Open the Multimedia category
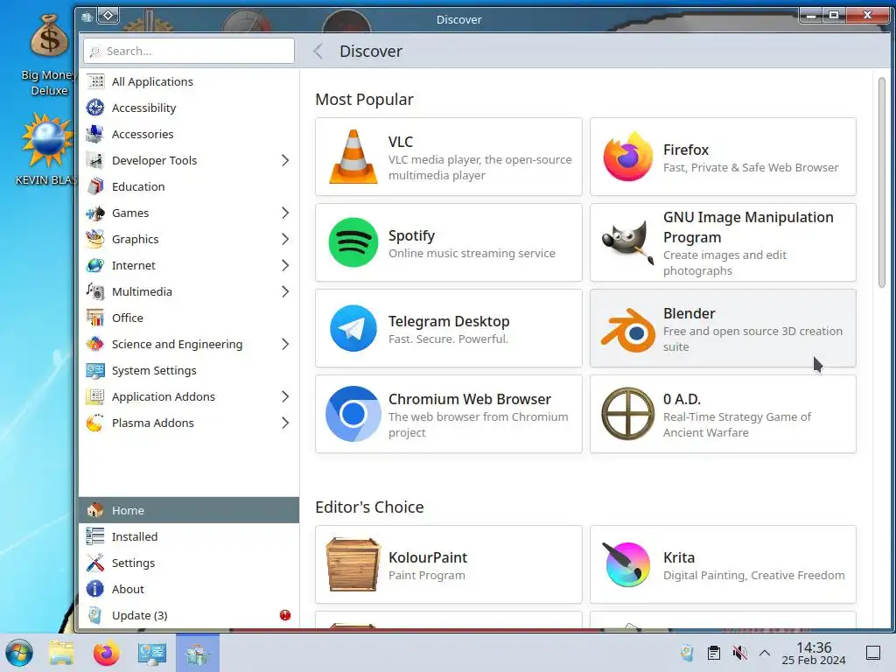Viewport: 896px width, 672px height. click(189, 291)
